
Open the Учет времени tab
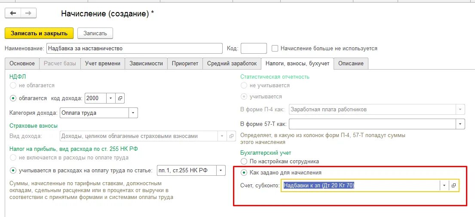click(103, 64)
